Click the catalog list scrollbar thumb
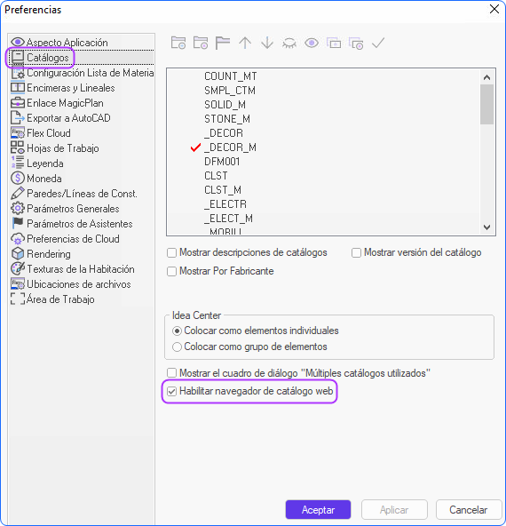The width and height of the screenshot is (506, 526). pos(486,104)
